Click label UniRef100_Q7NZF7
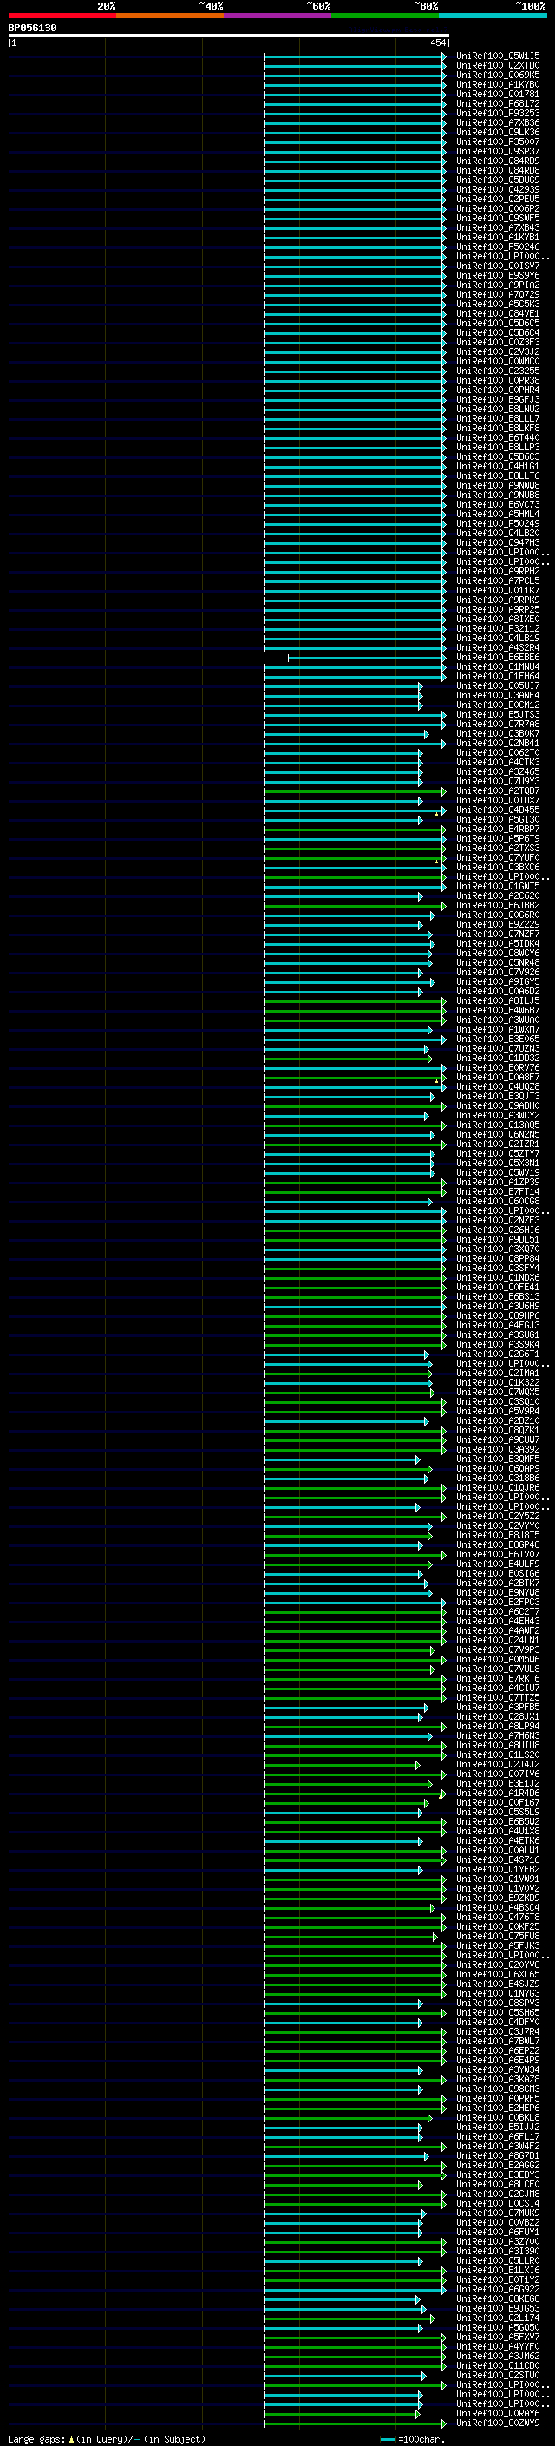 coord(498,934)
